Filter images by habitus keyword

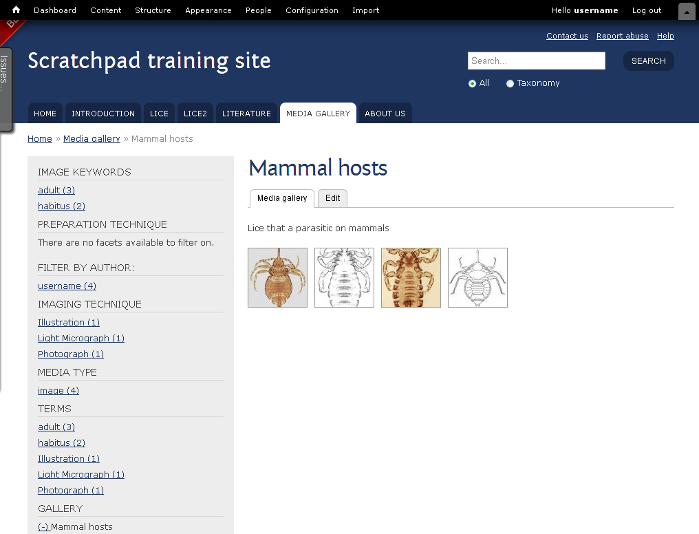point(61,206)
